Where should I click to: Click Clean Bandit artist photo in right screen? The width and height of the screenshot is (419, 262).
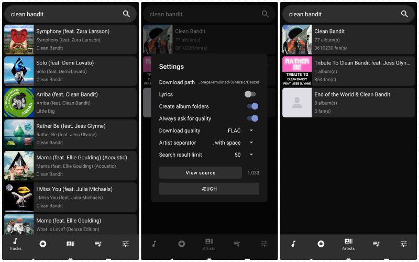(297, 40)
